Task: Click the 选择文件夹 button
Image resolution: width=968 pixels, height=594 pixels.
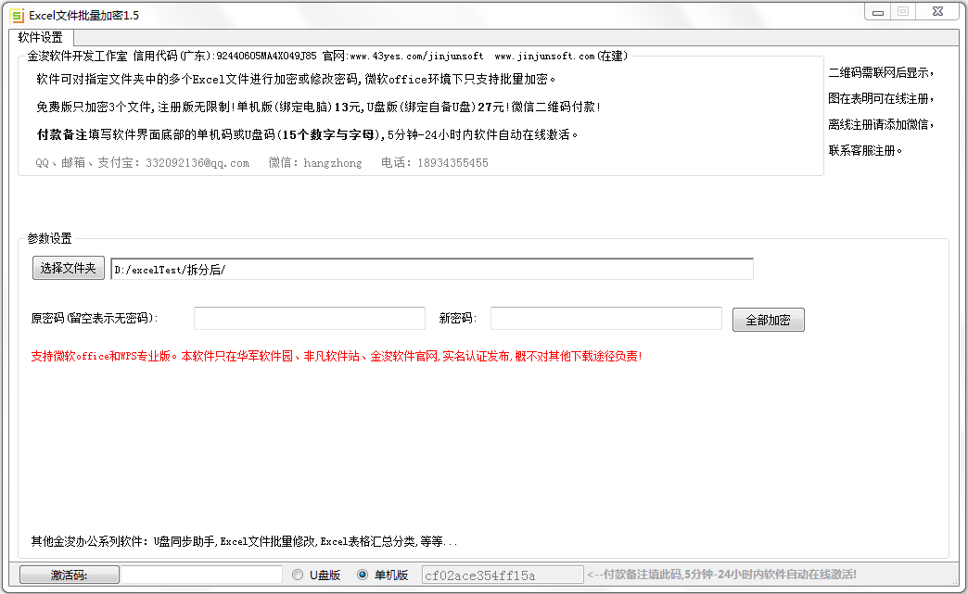Action: pyautogui.click(x=68, y=269)
